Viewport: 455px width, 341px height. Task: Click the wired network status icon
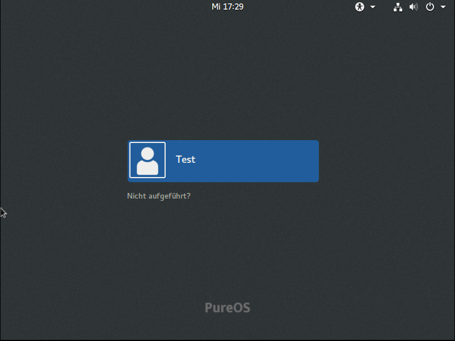click(398, 7)
